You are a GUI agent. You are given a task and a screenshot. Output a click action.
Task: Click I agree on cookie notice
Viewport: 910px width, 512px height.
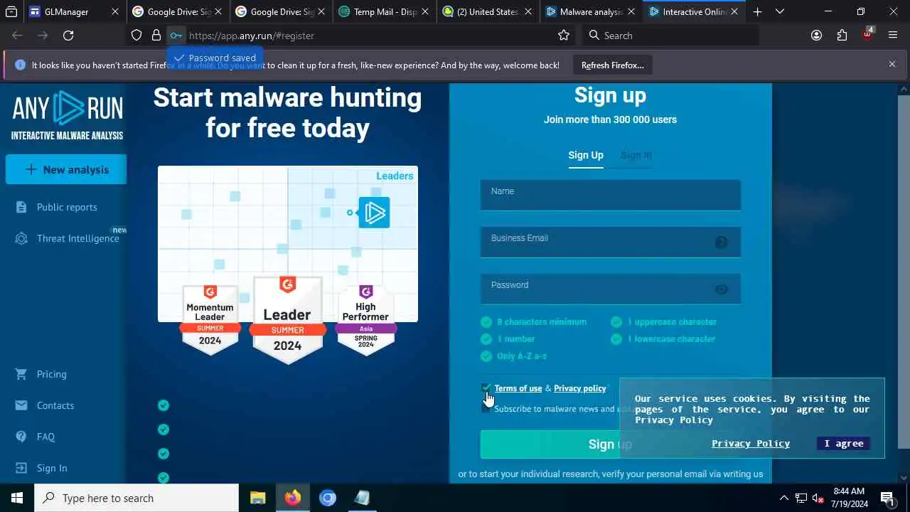coord(844,443)
